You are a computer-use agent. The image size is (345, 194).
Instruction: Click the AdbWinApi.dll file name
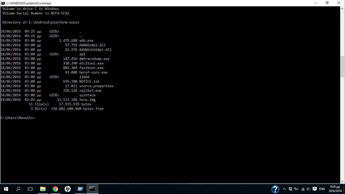pyautogui.click(x=92, y=45)
